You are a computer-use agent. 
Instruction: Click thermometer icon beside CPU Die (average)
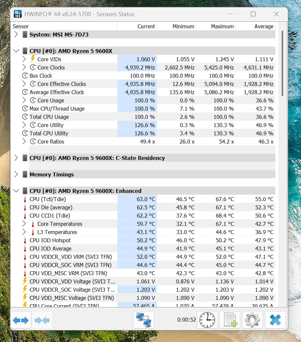(25, 208)
